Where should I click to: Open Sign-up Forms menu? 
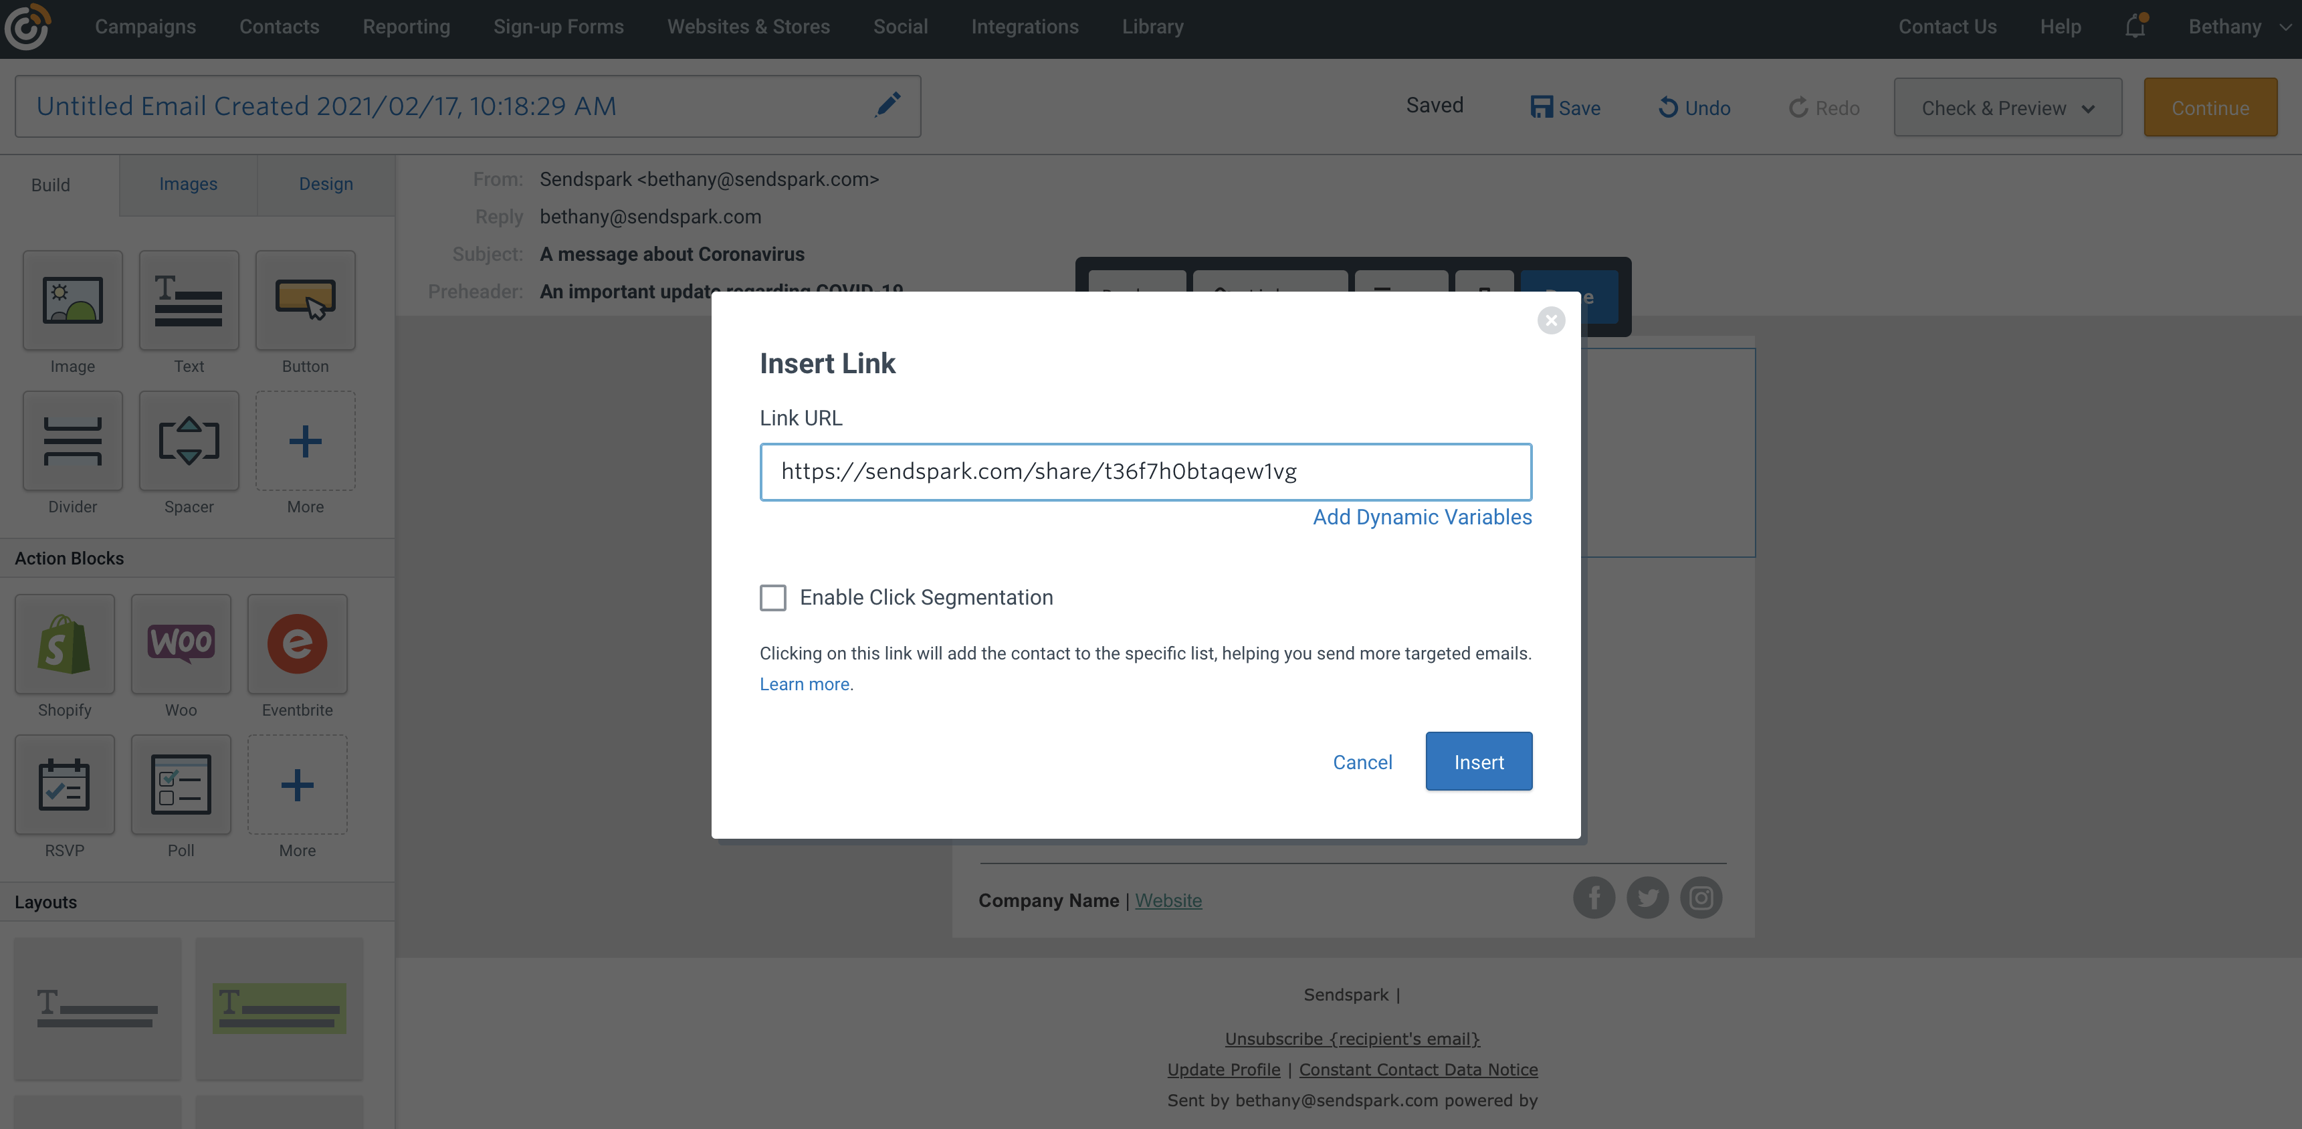pyautogui.click(x=558, y=27)
